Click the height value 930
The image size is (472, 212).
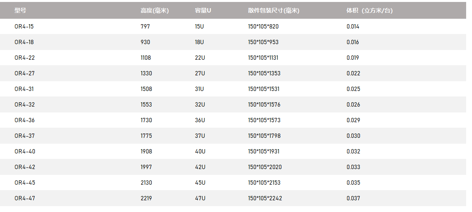[145, 42]
